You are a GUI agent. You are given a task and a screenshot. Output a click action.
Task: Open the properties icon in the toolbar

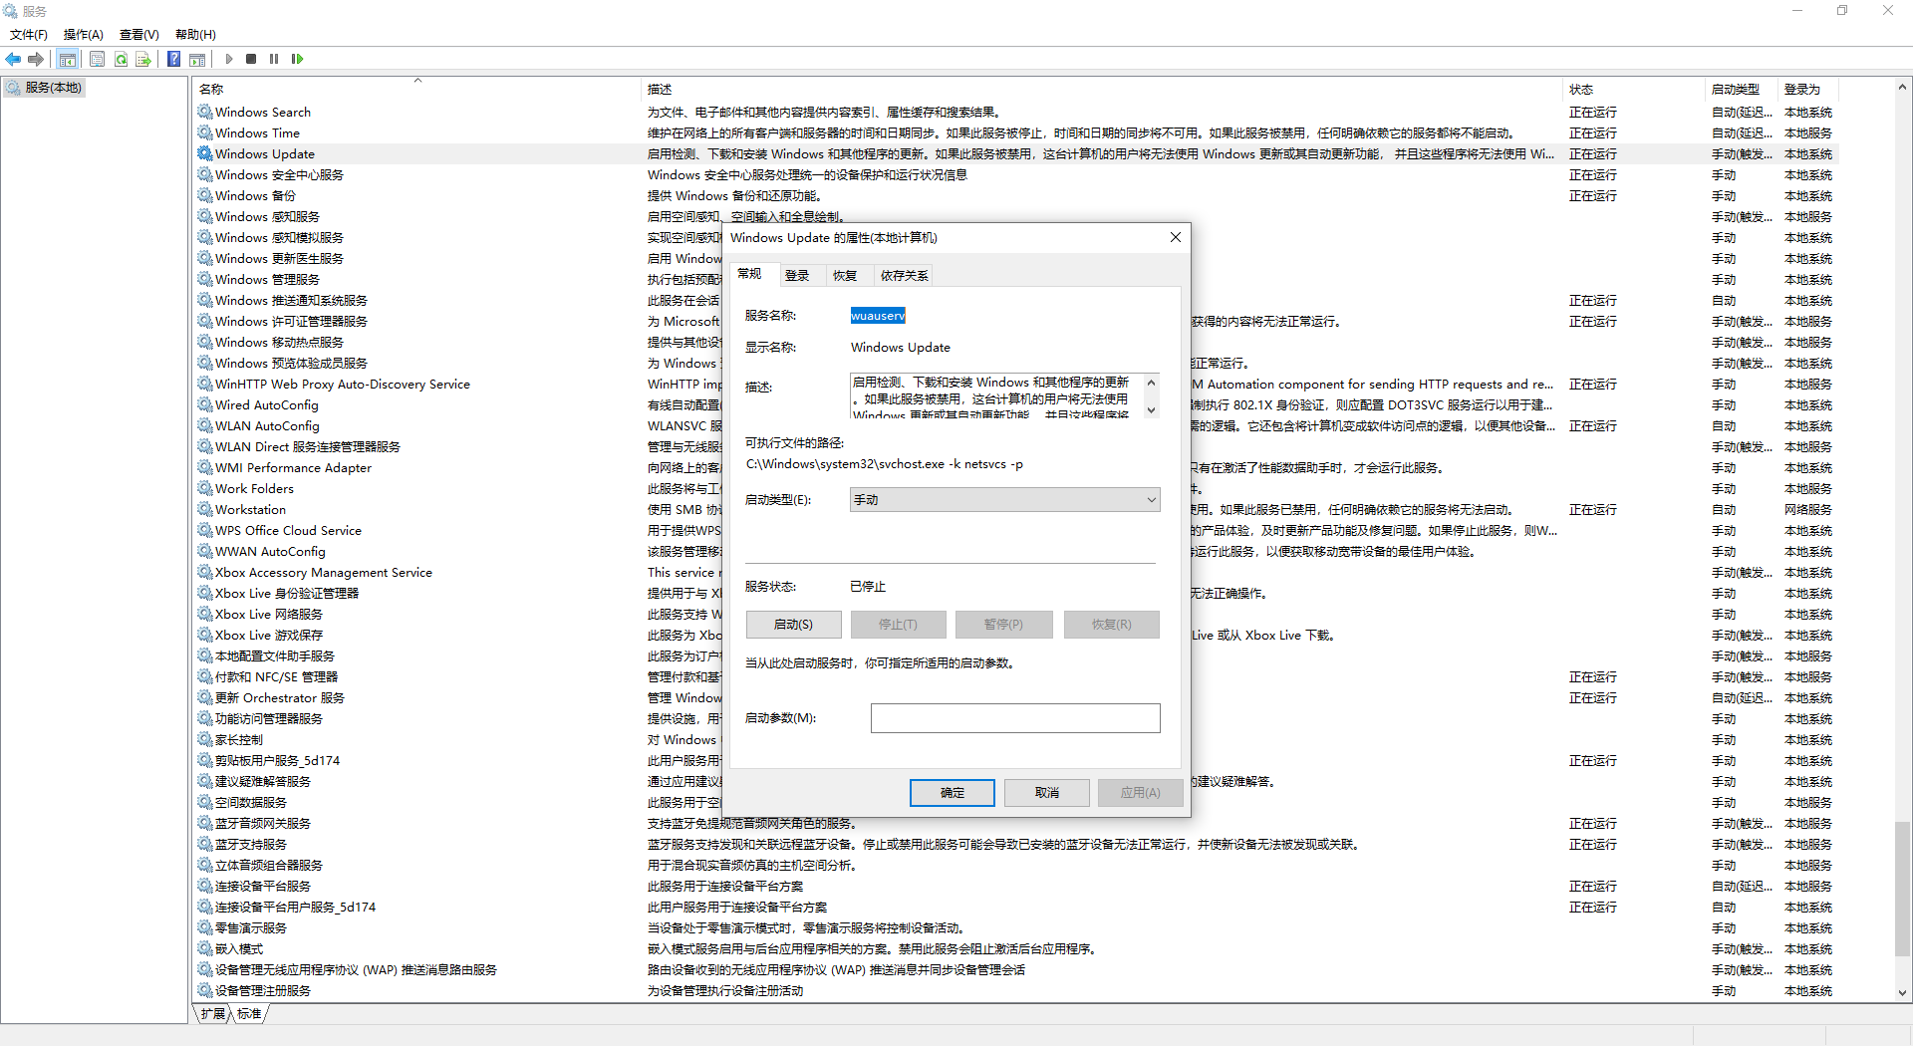pos(97,59)
